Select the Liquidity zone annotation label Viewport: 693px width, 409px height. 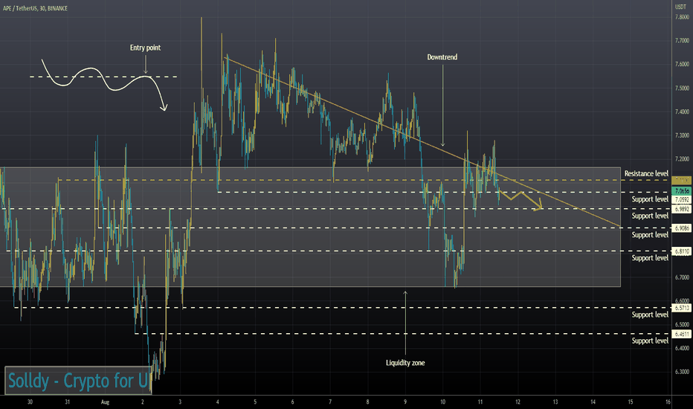point(405,363)
